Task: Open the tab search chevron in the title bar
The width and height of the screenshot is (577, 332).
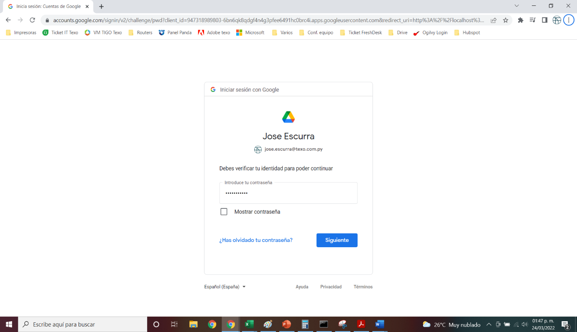Action: pyautogui.click(x=517, y=6)
